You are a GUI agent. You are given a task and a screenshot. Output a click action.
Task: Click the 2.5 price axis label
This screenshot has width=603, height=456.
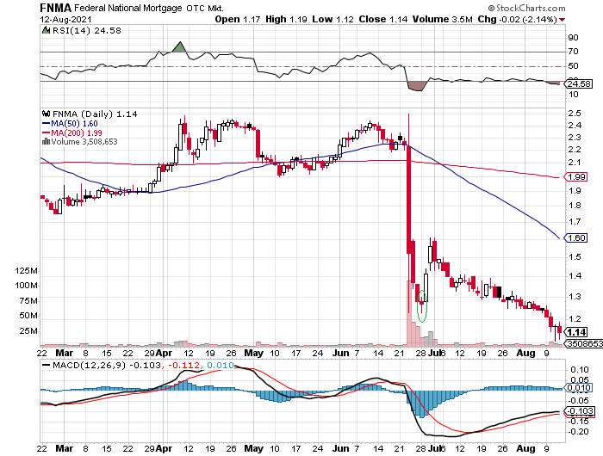point(575,114)
